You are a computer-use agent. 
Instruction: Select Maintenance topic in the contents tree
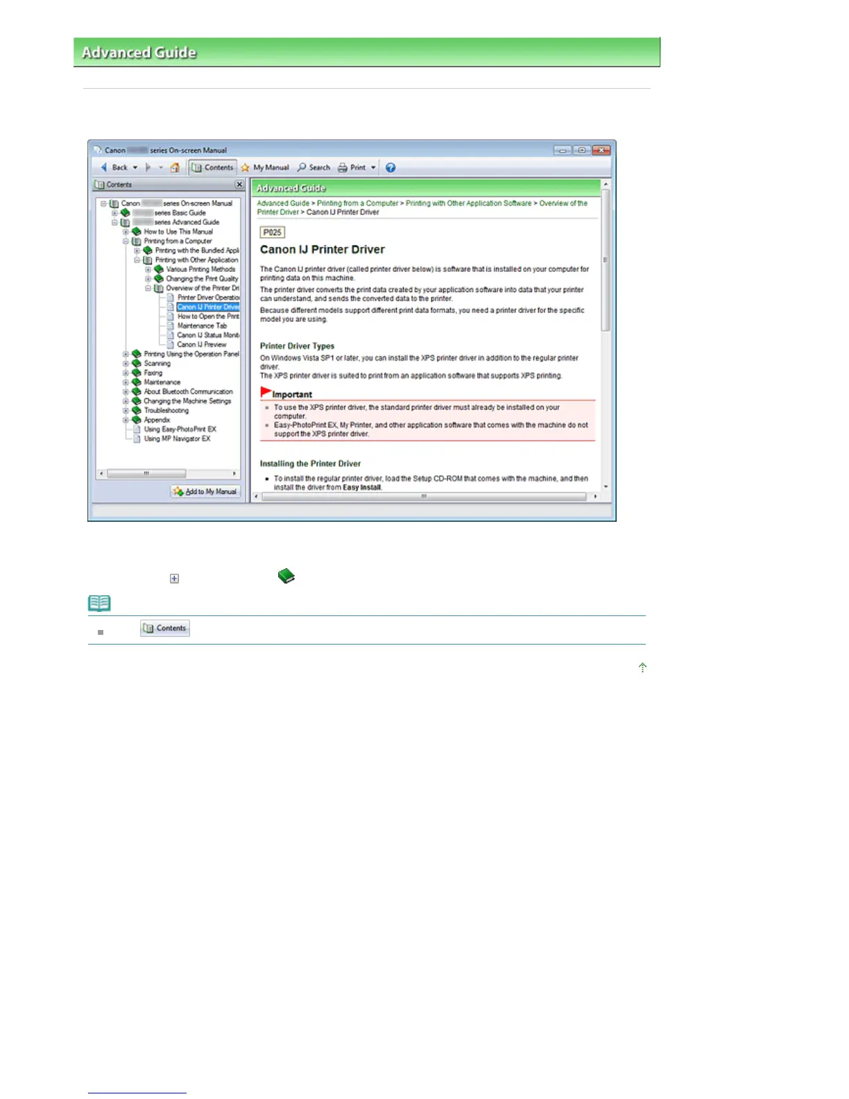[162, 382]
